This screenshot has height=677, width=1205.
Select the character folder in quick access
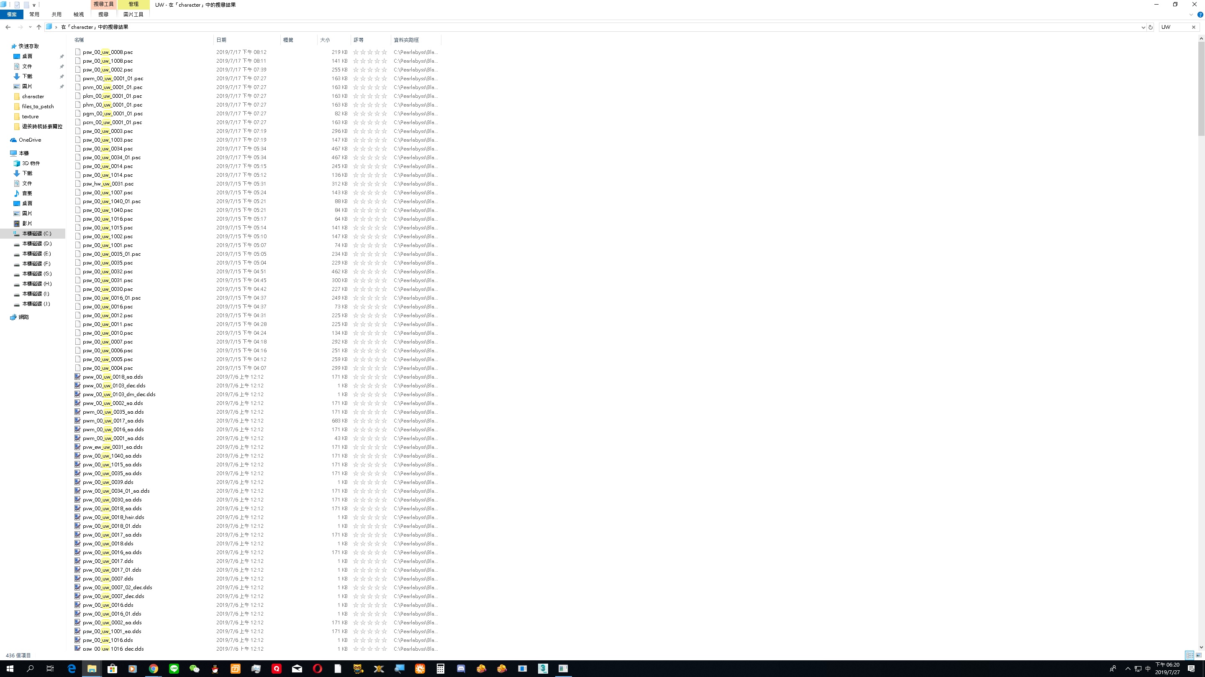pos(33,96)
